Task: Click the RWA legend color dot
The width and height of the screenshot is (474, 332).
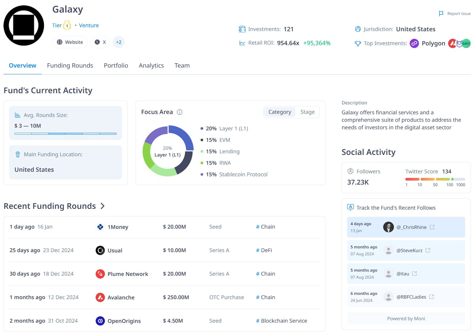Action: [x=202, y=163]
